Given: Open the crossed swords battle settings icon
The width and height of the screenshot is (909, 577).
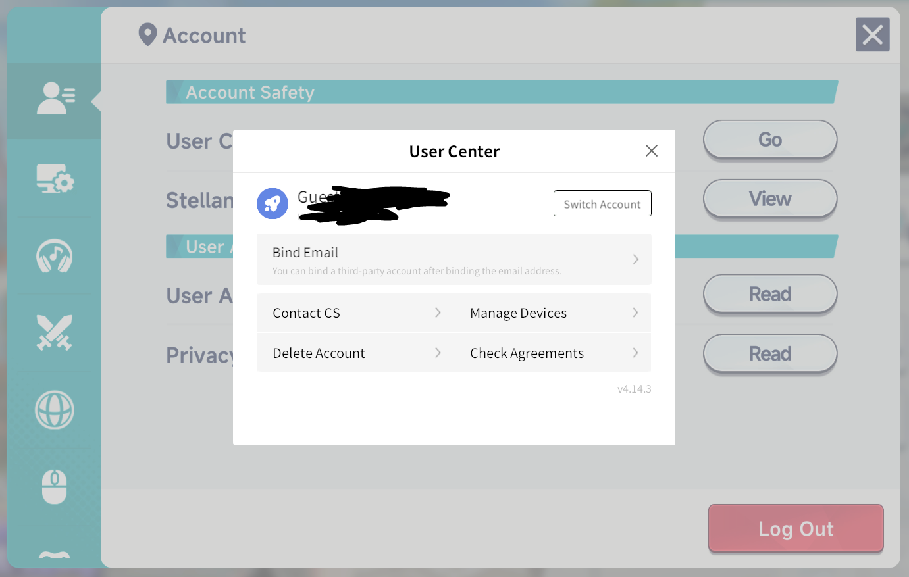Looking at the screenshot, I should pyautogui.click(x=55, y=333).
